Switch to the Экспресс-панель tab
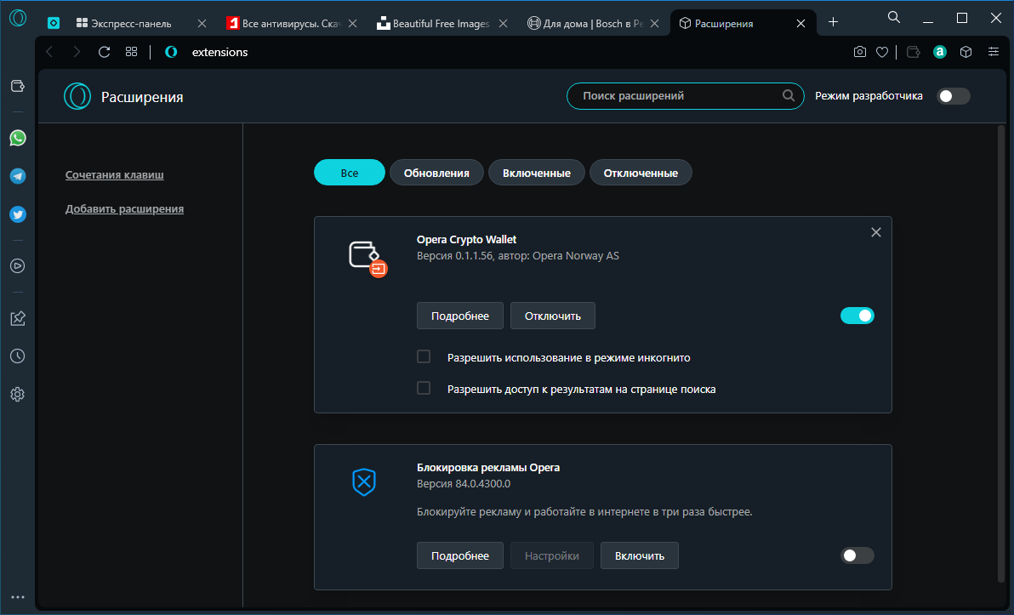This screenshot has width=1014, height=615. (x=131, y=23)
